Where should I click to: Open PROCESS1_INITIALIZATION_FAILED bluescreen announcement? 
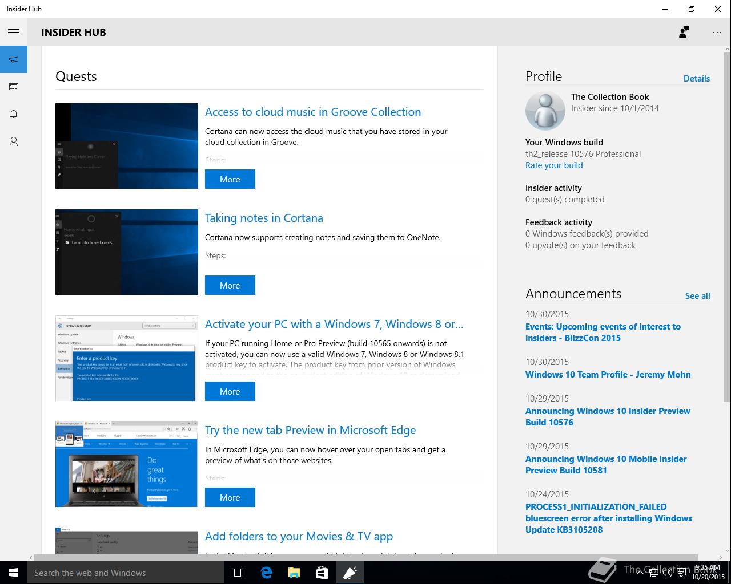pos(609,518)
